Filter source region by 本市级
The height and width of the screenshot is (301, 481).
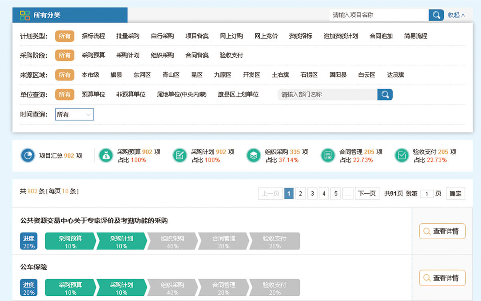click(91, 75)
